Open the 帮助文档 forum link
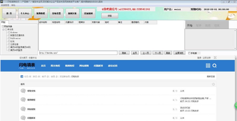This screenshot has height=121, width=237. tap(31, 91)
